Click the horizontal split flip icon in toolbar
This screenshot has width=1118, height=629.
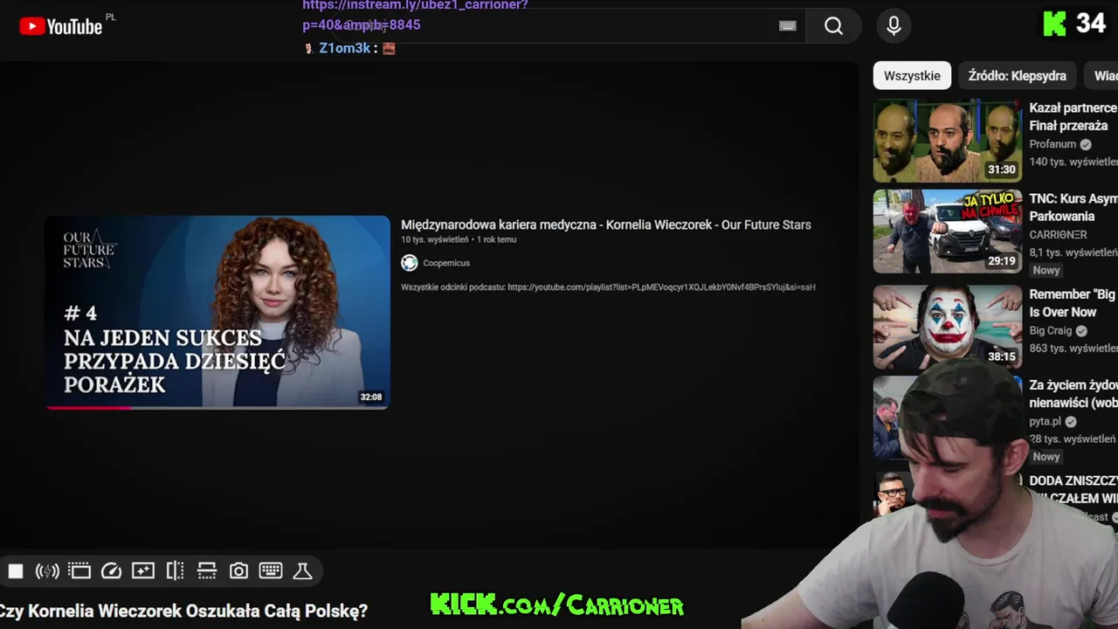pyautogui.click(x=207, y=571)
